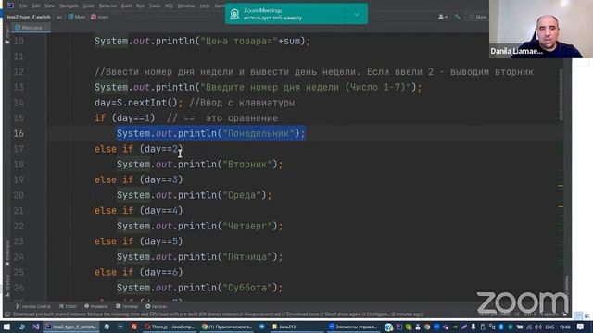Click the editor vertical scrollbar
593x333 pixels.
561,95
